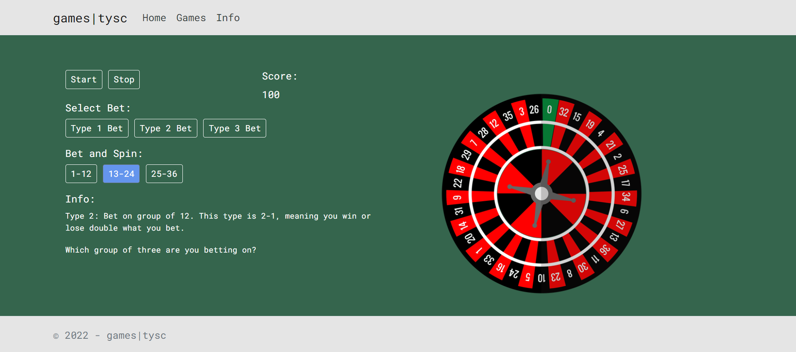Click the red 14 pocket on the wheel
Viewport: 796px width, 352px height.
pyautogui.click(x=463, y=226)
